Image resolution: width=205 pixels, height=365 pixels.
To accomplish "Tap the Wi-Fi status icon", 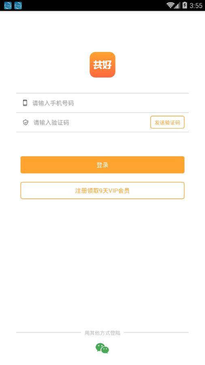I will (171, 5).
